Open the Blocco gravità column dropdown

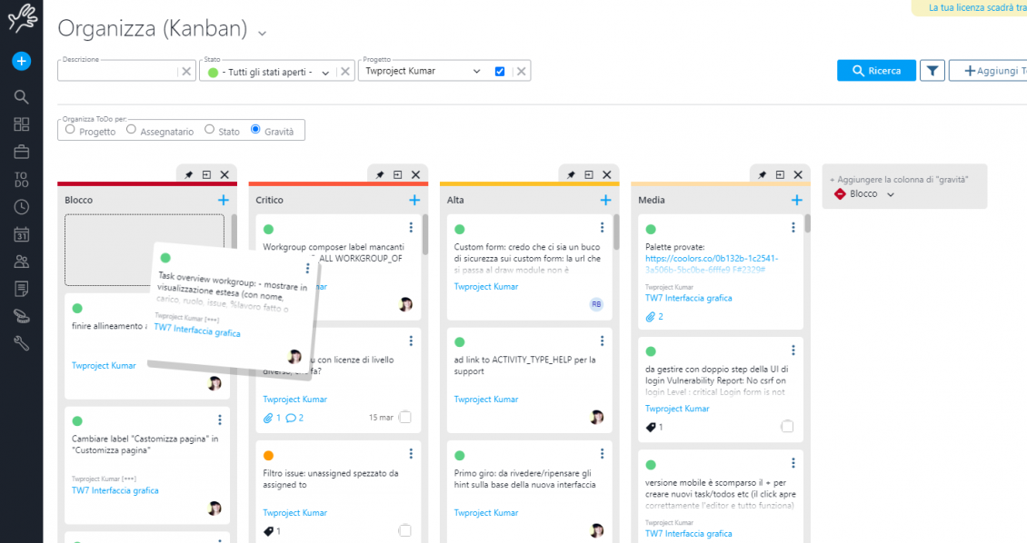pos(890,194)
